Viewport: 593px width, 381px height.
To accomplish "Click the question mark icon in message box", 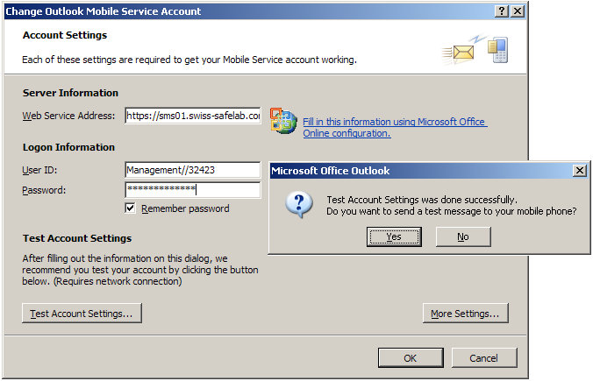I will [x=301, y=205].
